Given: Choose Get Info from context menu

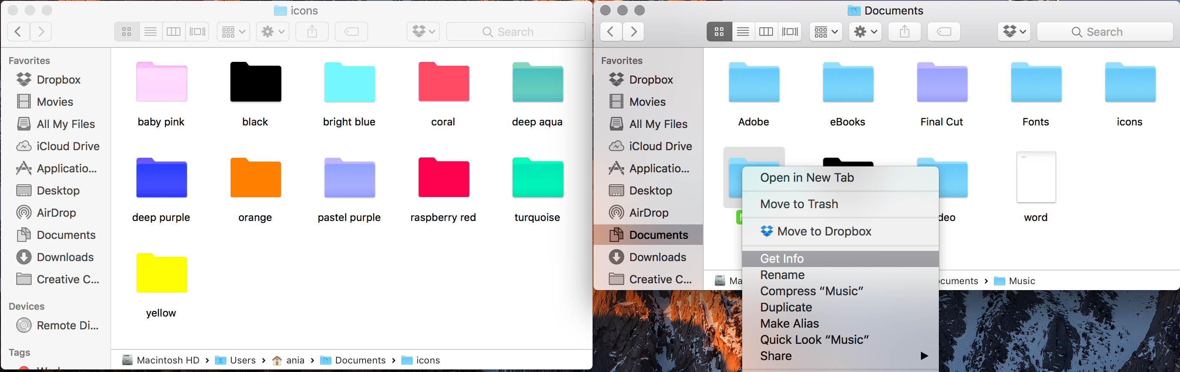Looking at the screenshot, I should pos(840,259).
